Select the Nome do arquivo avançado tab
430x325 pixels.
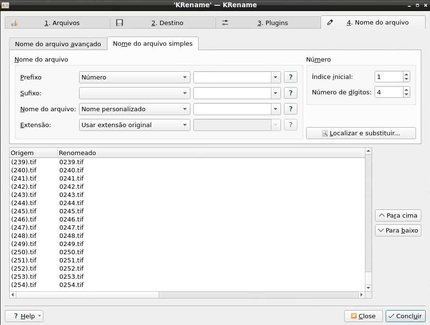(58, 44)
